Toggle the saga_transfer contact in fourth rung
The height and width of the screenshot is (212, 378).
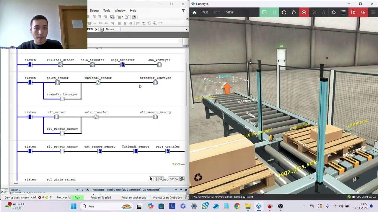tap(168, 151)
